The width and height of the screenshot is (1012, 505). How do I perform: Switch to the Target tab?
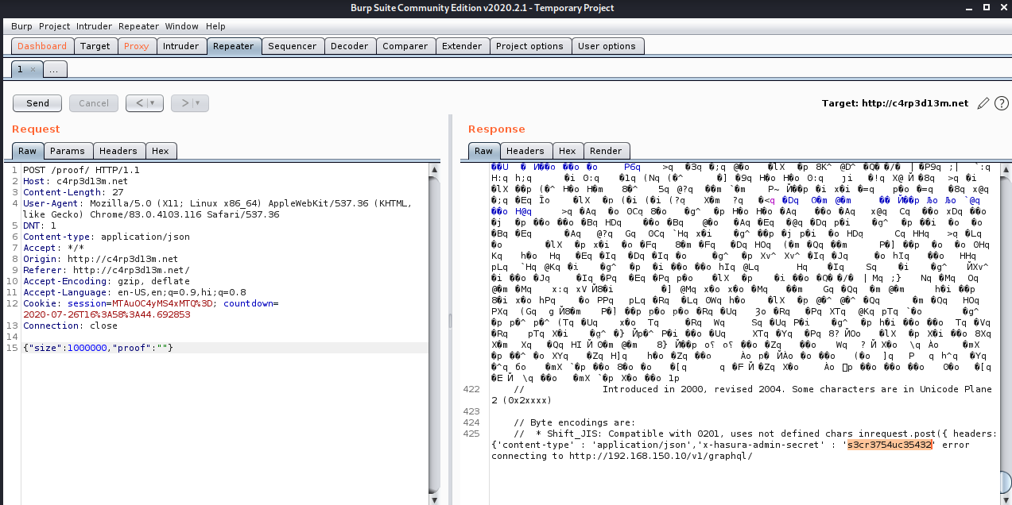click(95, 46)
